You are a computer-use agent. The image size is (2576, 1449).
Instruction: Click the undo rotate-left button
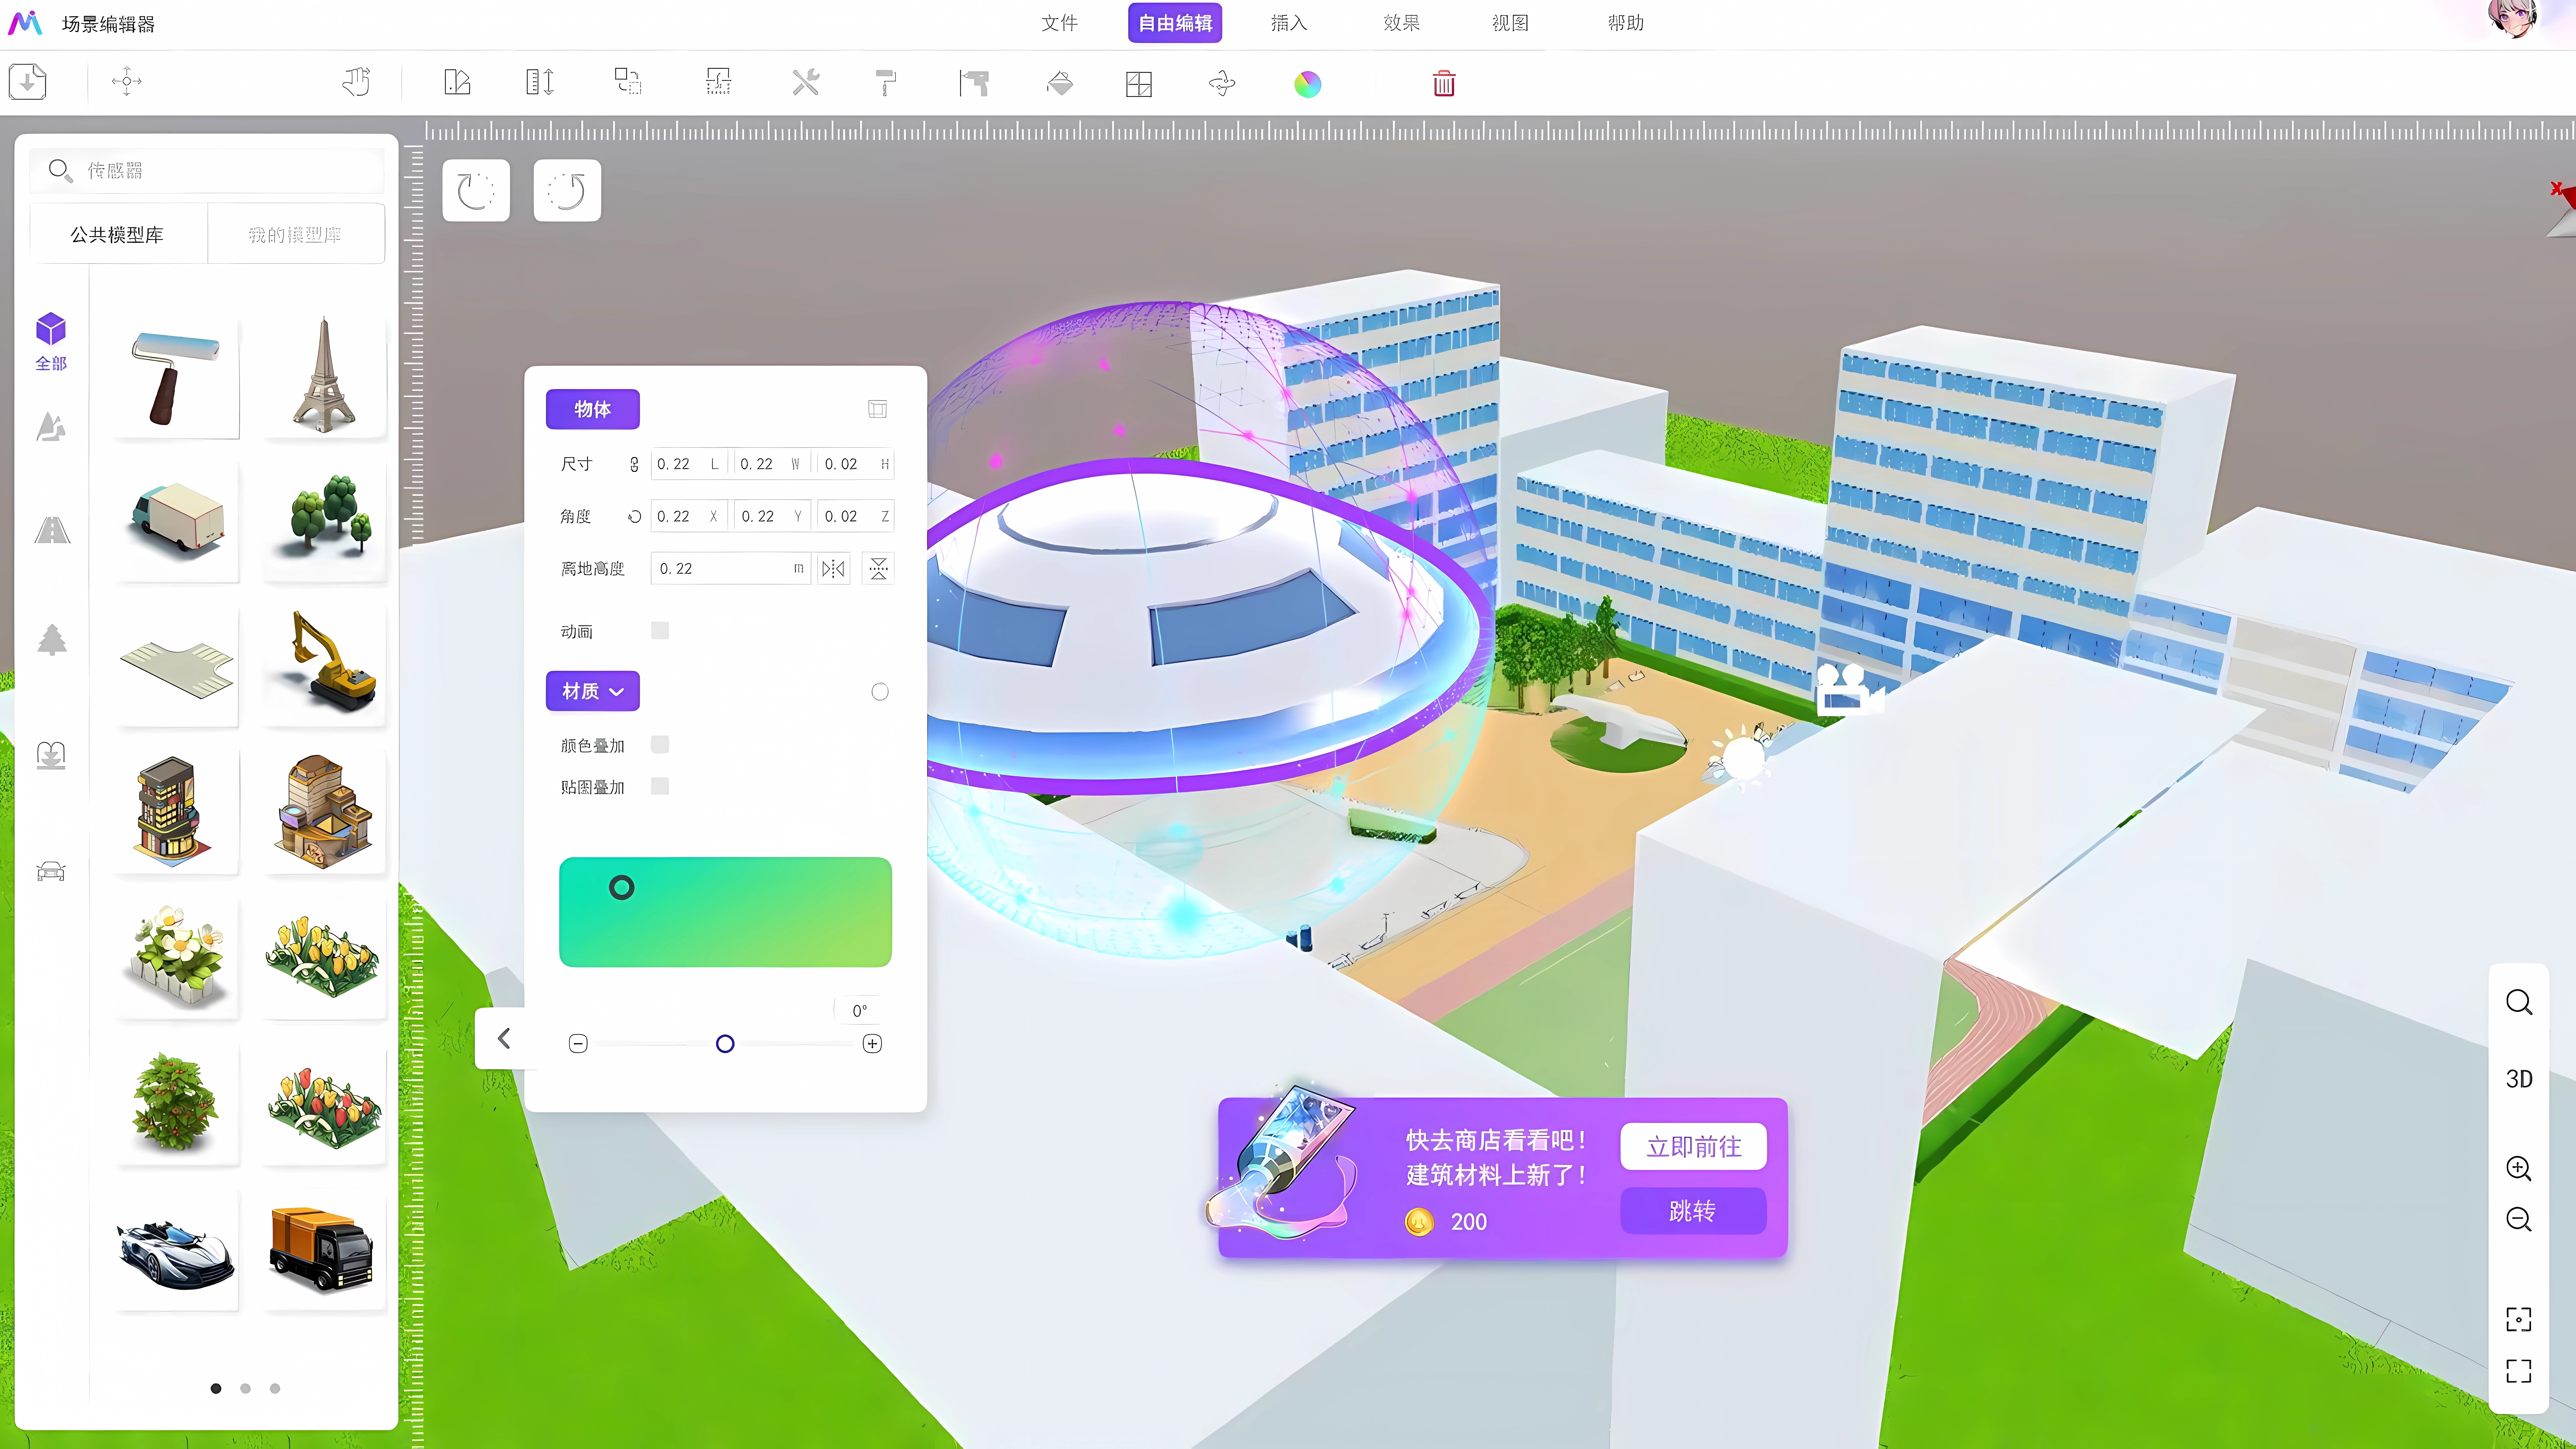pos(476,190)
